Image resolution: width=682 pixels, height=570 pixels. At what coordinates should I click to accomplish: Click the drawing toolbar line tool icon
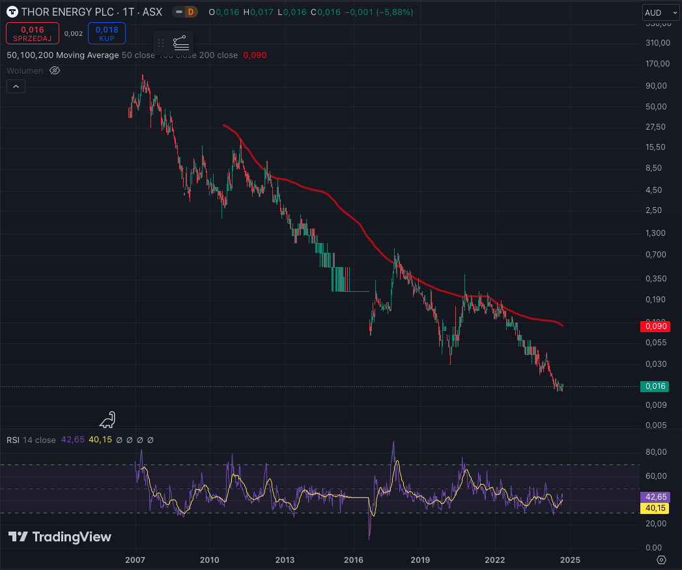181,43
